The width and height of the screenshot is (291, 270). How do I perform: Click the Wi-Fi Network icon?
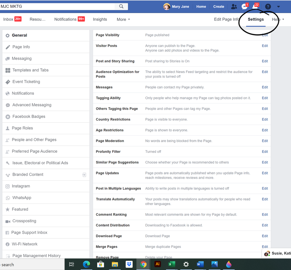tap(8, 244)
